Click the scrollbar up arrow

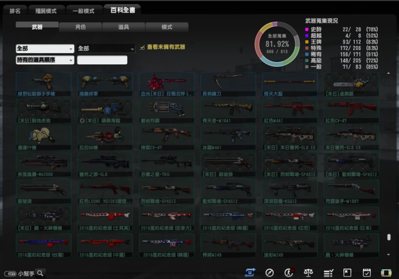click(388, 74)
